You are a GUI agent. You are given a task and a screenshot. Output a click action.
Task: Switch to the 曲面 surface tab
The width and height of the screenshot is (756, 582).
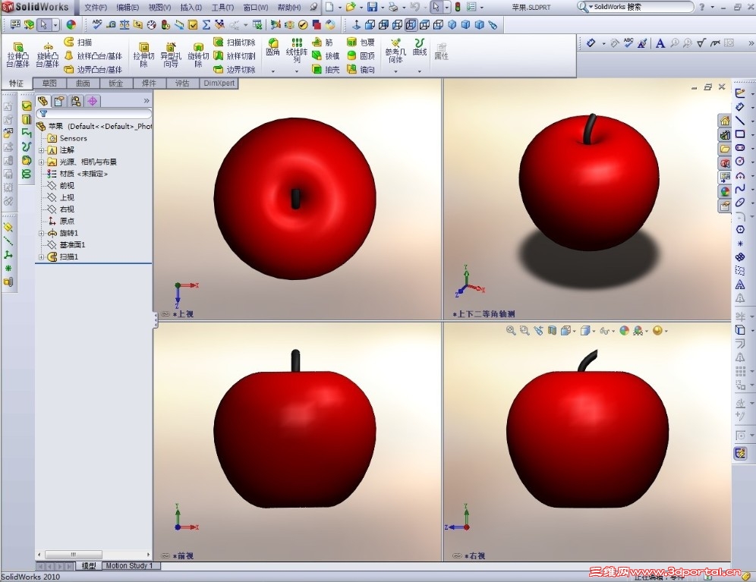pos(83,83)
